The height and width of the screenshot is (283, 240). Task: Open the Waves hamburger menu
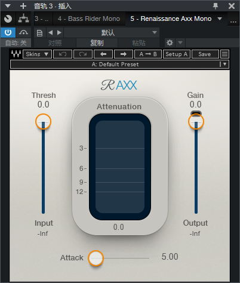tap(225, 54)
